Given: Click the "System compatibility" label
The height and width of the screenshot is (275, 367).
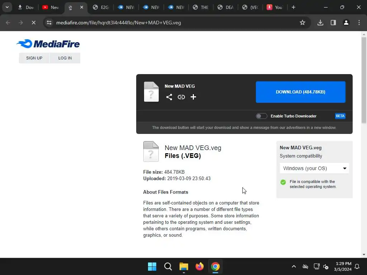Looking at the screenshot, I should 301,156.
